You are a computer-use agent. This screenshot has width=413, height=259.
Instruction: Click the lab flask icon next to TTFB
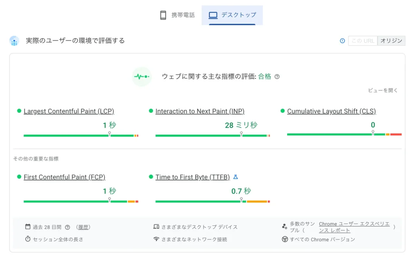point(236,176)
